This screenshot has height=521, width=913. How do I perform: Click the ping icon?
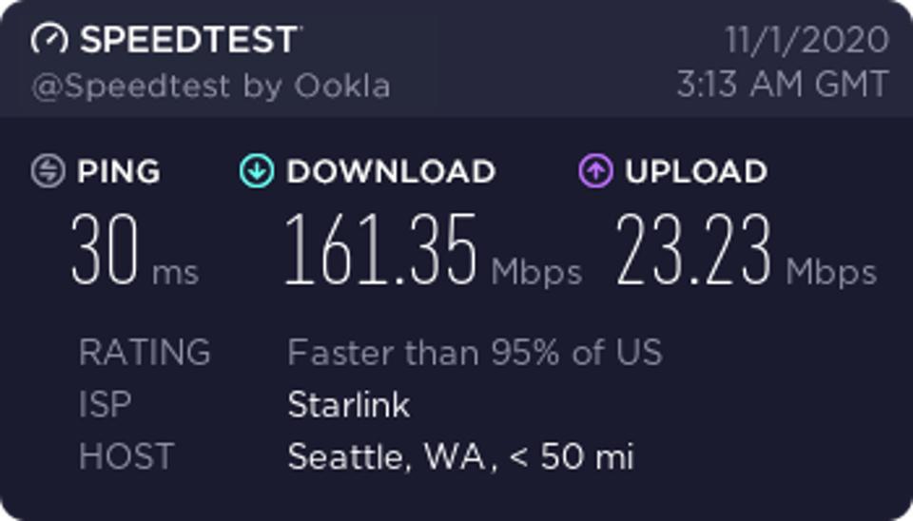coord(48,171)
